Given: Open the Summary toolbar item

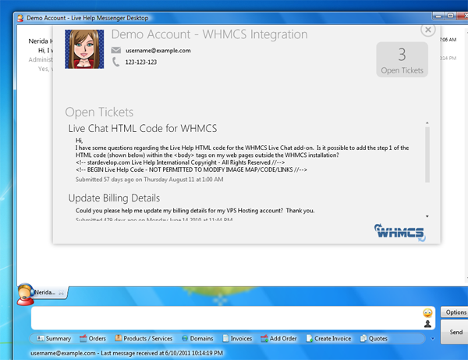Looking at the screenshot, I should tap(54, 338).
